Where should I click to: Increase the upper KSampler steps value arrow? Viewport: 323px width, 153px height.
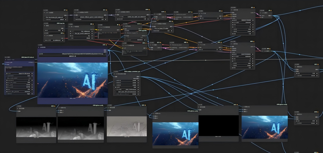coord(254,25)
